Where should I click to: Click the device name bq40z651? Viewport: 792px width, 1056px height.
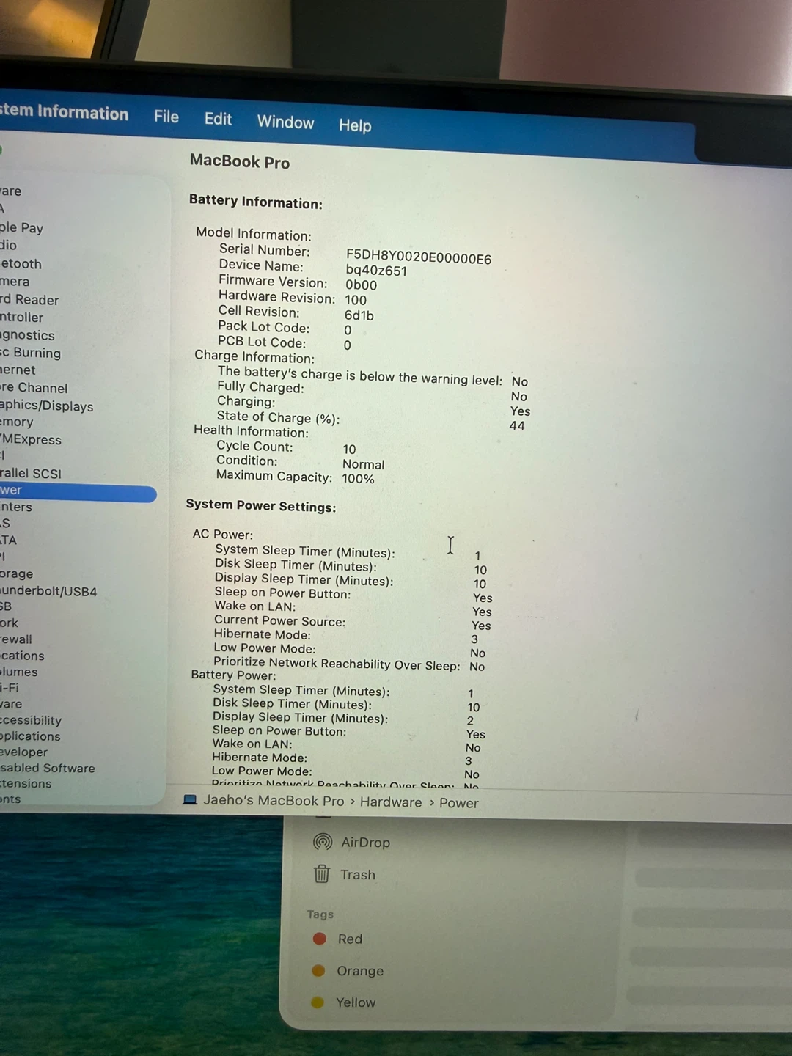click(376, 271)
